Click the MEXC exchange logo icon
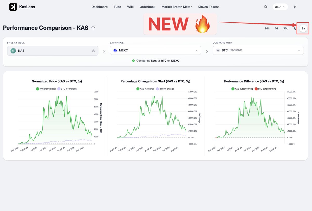The width and height of the screenshot is (312, 211). [x=115, y=50]
